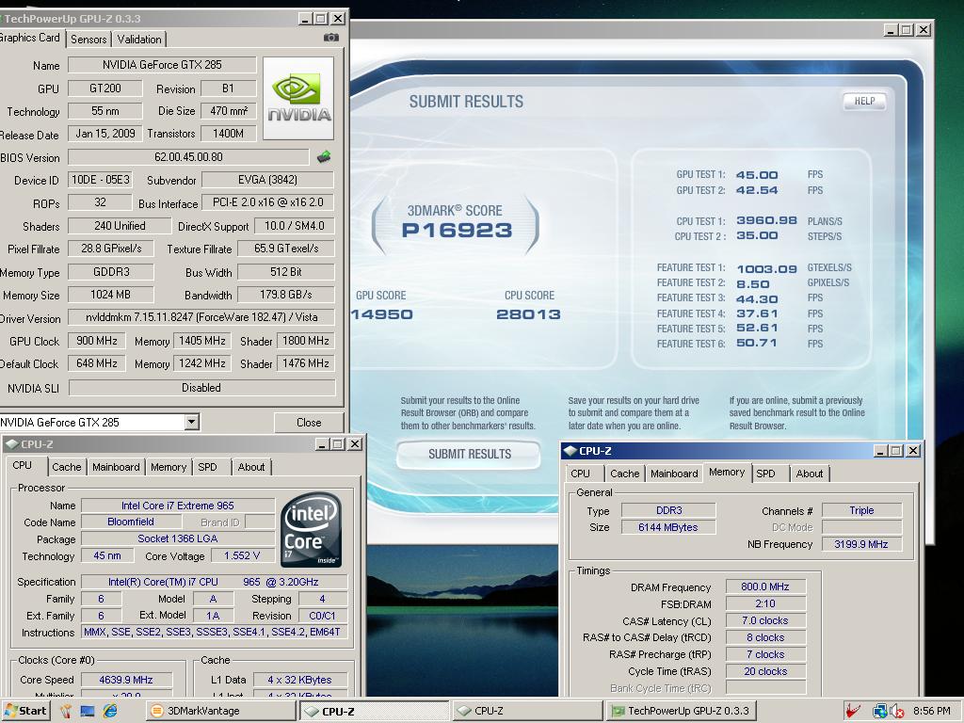Open About tab in left CPU-Z window
Screen dimensions: 964x723
250,467
